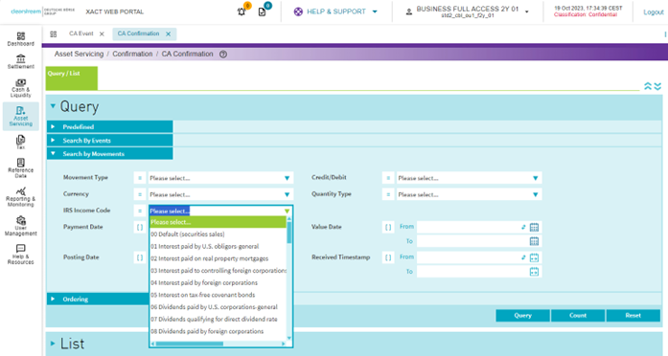The image size is (668, 356).
Task: Open User Management sidebar icon
Action: [20, 226]
